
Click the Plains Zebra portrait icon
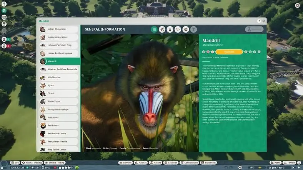[43, 101]
